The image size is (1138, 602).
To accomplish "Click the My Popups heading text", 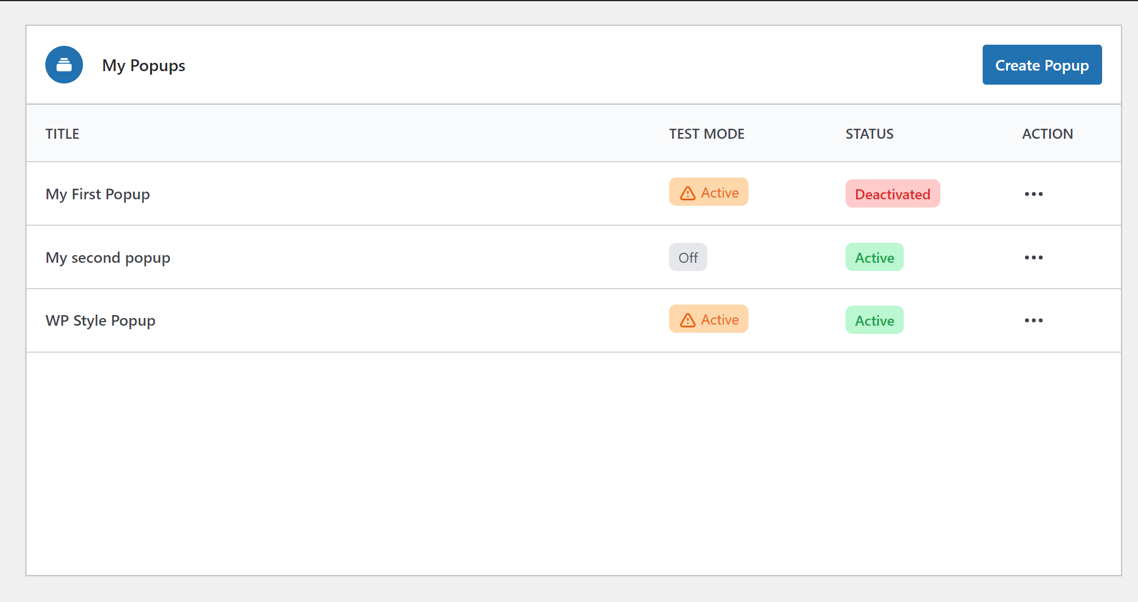I will coord(144,65).
